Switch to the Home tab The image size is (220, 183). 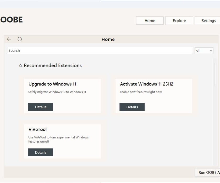[x=150, y=21]
